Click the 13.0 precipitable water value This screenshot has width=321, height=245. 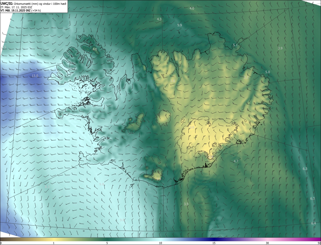coord(35,76)
